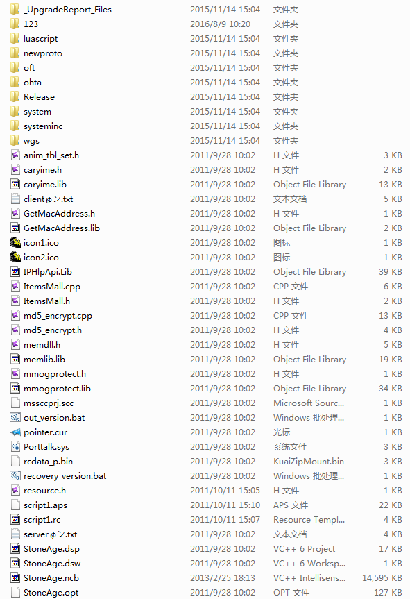Click the icon2.ico file icon

point(15,257)
